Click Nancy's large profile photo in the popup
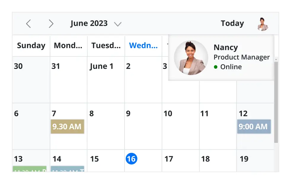The width and height of the screenshot is (291, 184). coord(191,57)
